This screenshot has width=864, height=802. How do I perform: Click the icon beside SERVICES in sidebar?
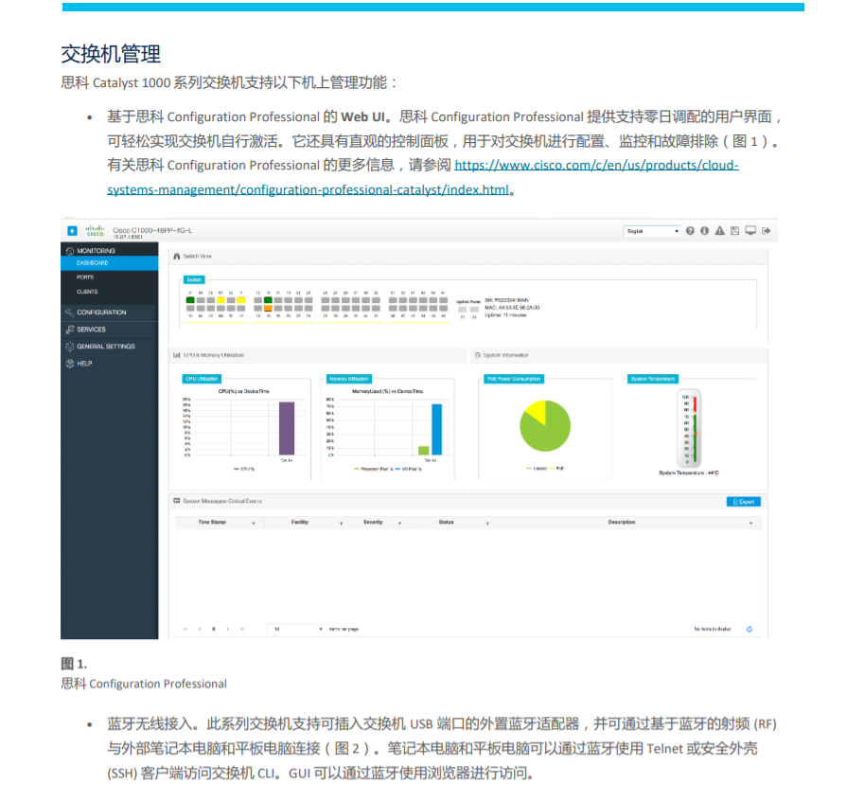[x=69, y=330]
